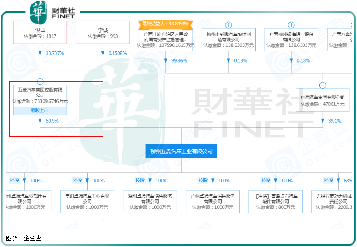Screen dimensions: 357x247
Task: Click the 60.9% share label
Action: [52, 121]
